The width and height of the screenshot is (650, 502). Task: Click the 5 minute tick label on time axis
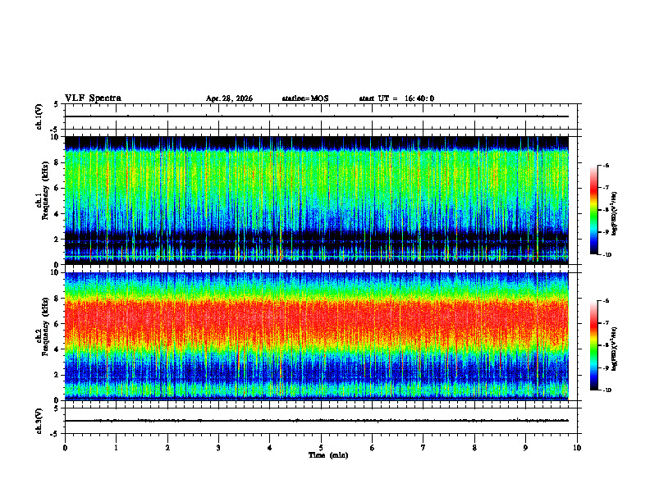point(321,448)
